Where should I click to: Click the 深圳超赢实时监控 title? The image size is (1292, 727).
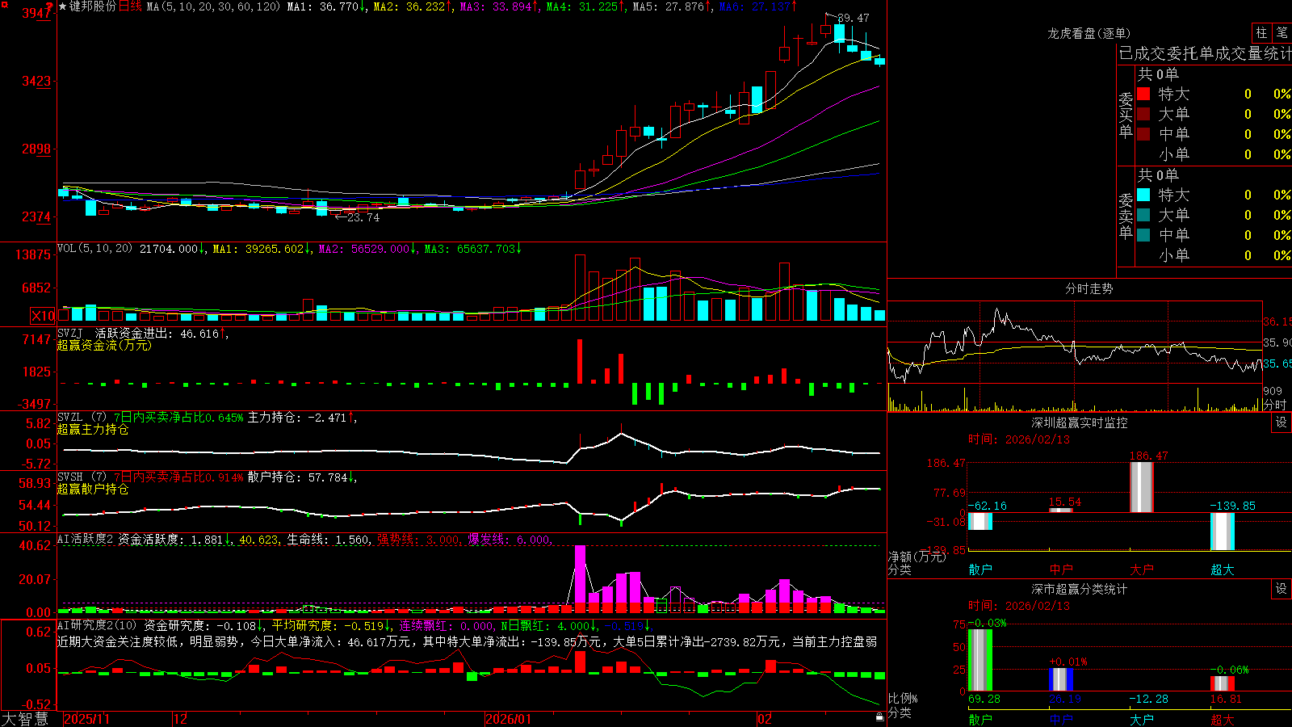(1079, 422)
